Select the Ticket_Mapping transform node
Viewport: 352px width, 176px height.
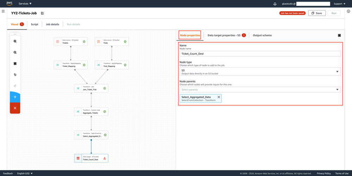pos(70,65)
